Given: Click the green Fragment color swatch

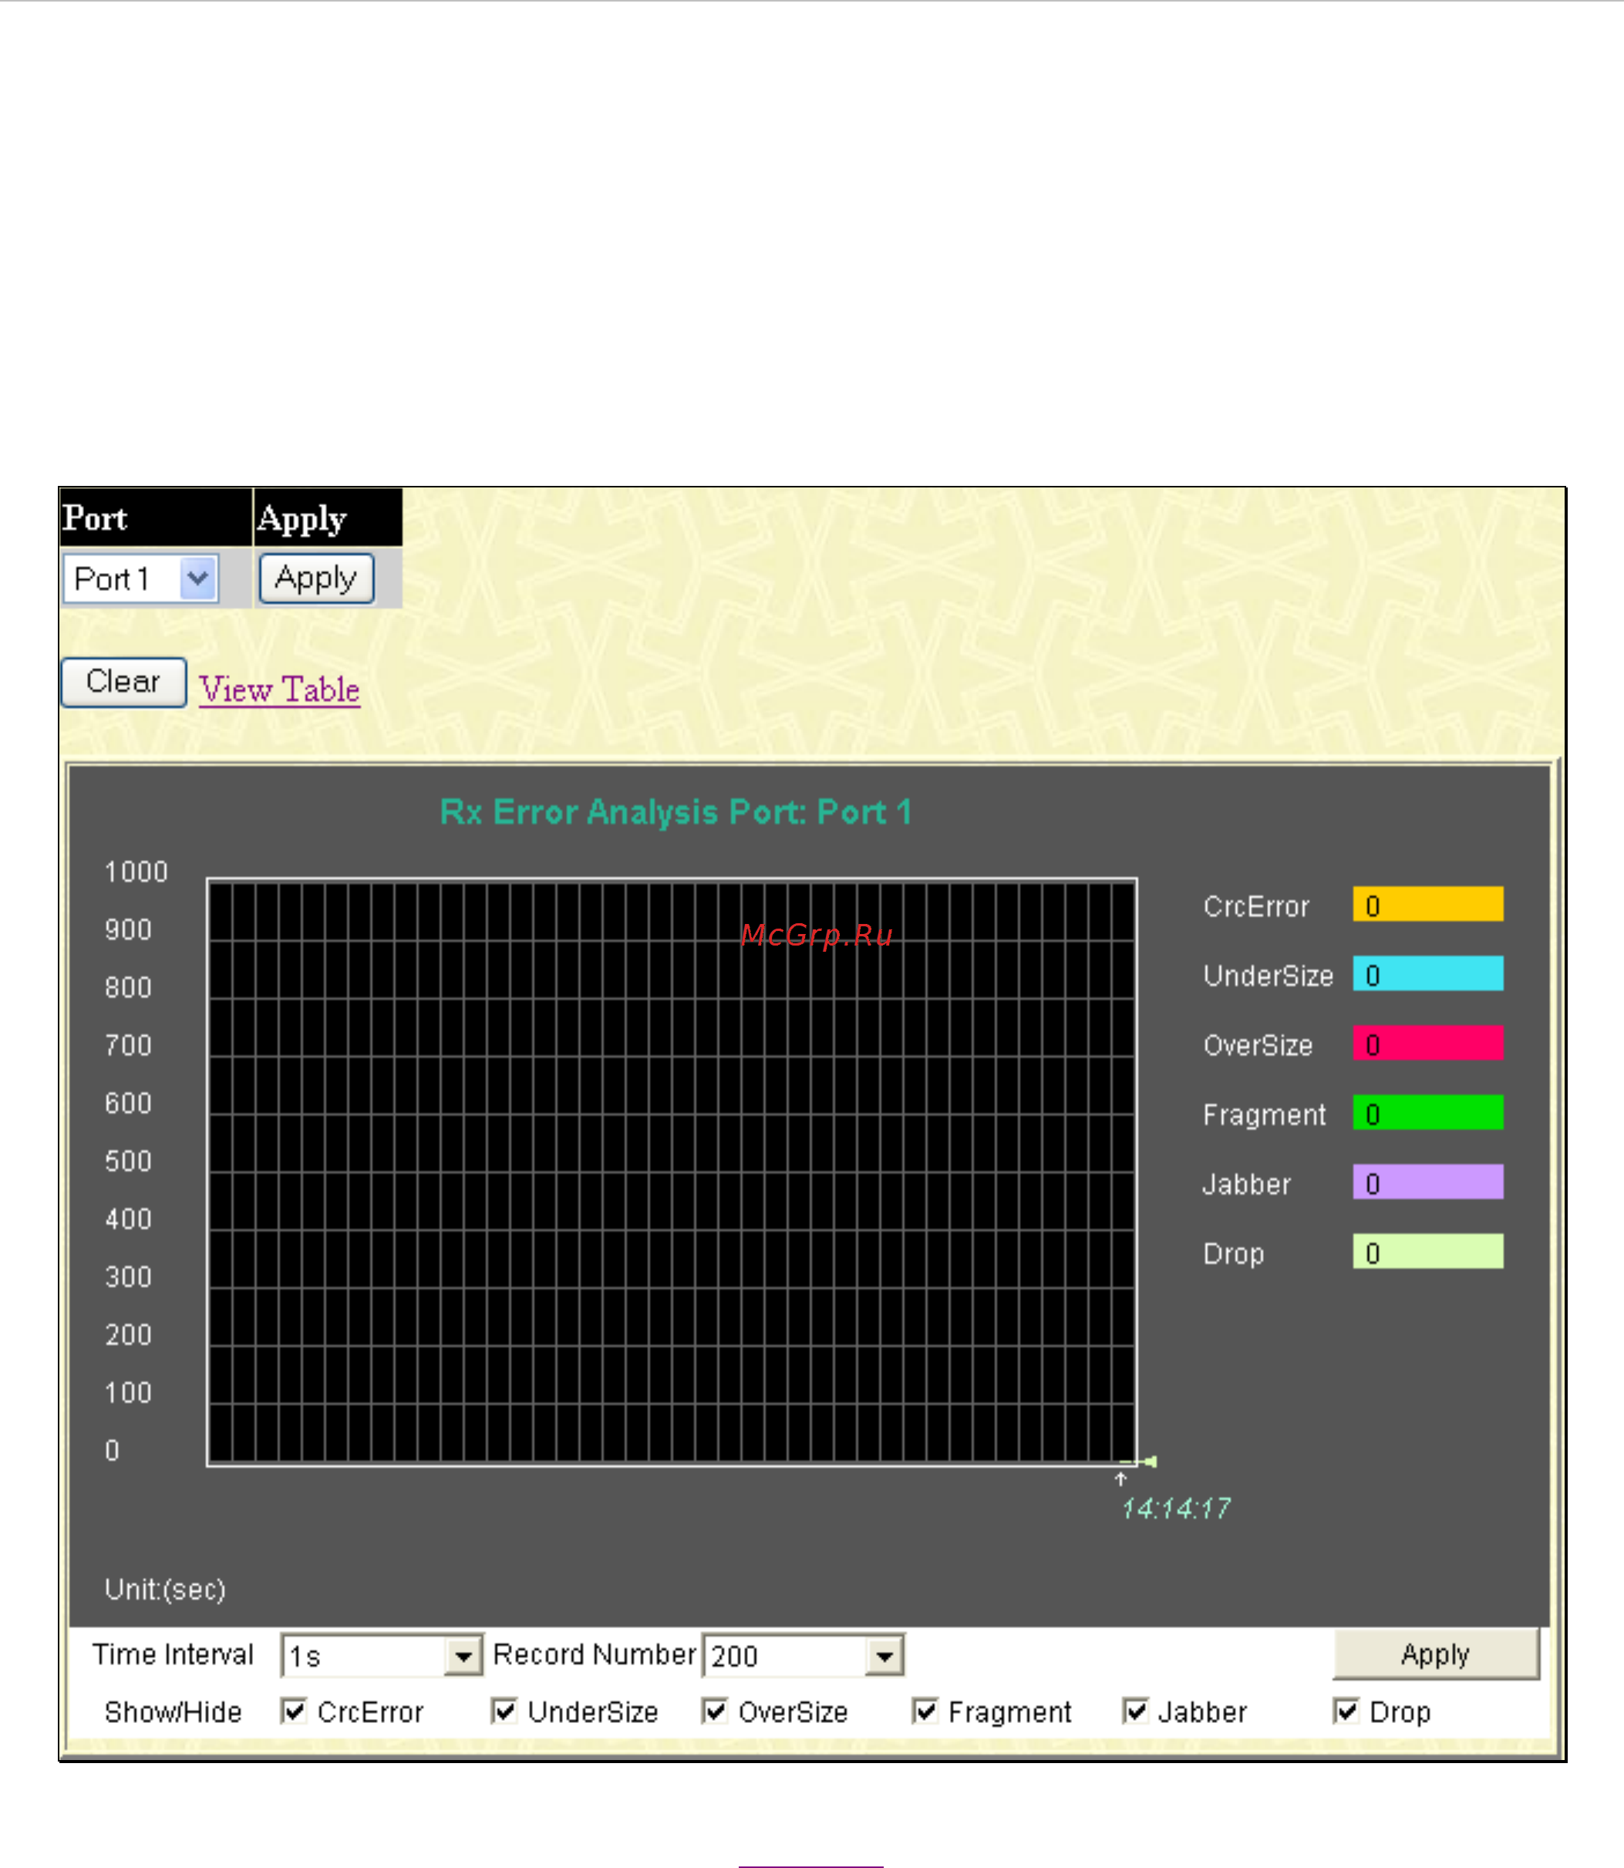Looking at the screenshot, I should (x=1427, y=1113).
